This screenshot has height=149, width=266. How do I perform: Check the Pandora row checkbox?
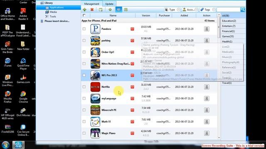(x=84, y=29)
